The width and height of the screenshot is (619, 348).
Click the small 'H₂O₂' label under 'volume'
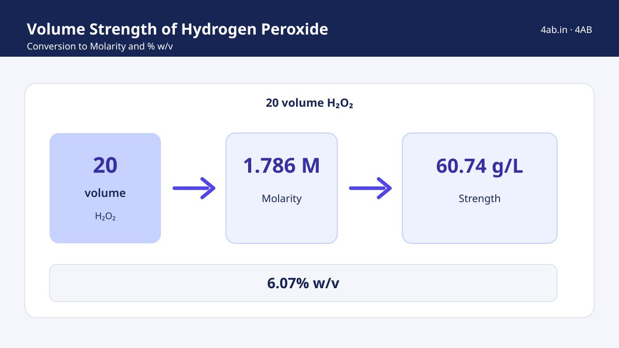(x=105, y=217)
